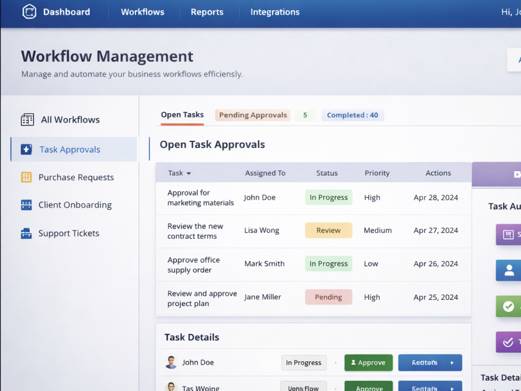The image size is (521, 391).
Task: Open the Approval for marketing materials task
Action: point(201,198)
